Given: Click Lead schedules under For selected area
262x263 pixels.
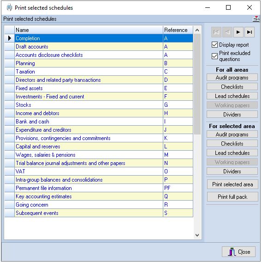Looking at the screenshot, I should [232, 153].
